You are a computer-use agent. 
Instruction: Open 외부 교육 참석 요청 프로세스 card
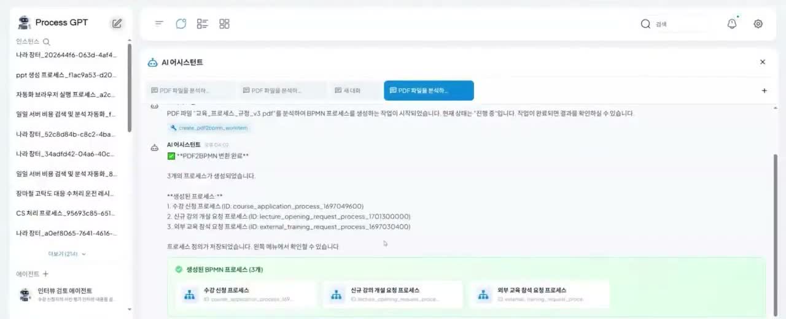coord(540,294)
